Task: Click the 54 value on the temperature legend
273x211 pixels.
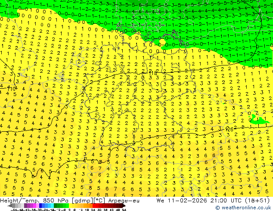Action: tap(124, 210)
